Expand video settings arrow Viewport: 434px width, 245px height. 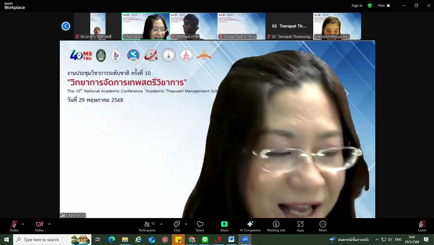point(49,224)
